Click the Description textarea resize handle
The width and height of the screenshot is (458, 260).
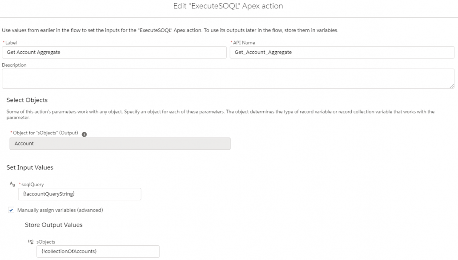(x=453, y=86)
